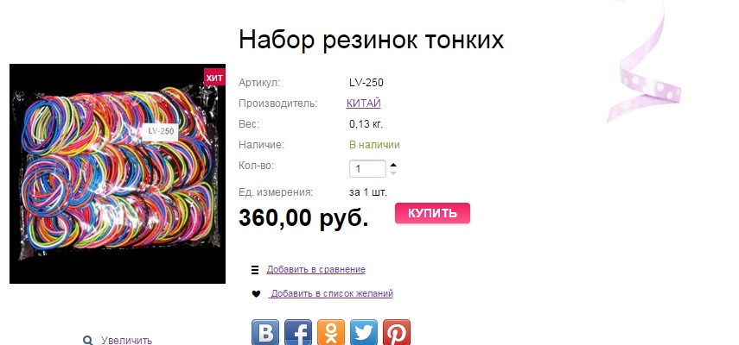Open the rubber bands product photo

coord(118,173)
